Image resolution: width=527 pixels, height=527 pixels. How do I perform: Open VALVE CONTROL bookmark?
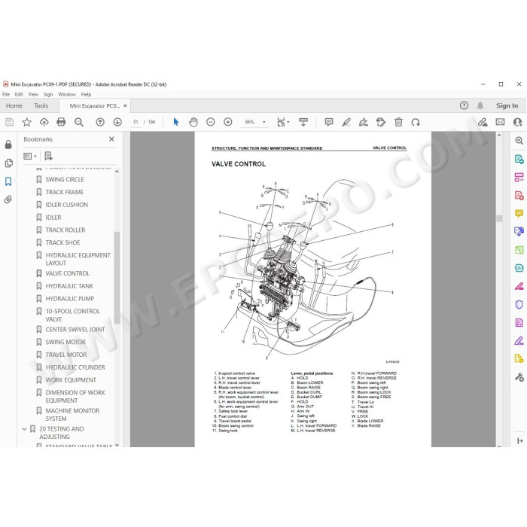pyautogui.click(x=67, y=273)
